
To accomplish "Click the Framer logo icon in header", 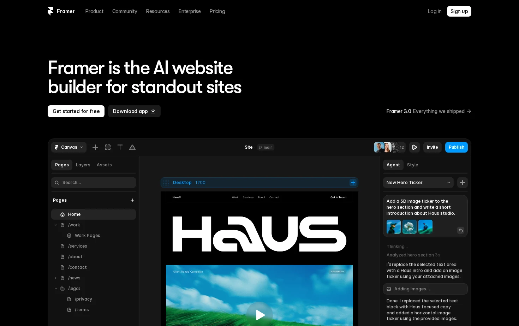I will (x=50, y=11).
